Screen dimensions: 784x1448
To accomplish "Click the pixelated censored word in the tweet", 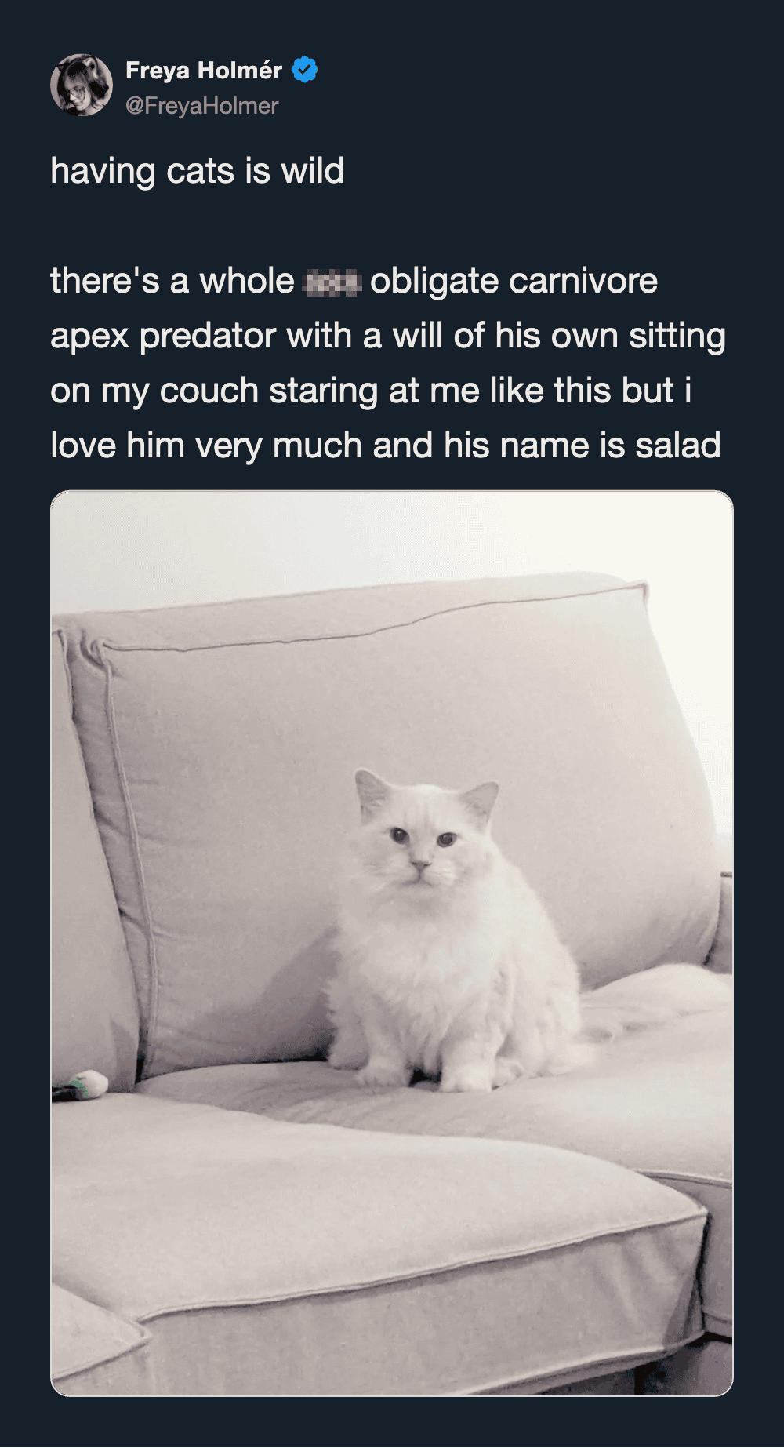I will point(332,282).
